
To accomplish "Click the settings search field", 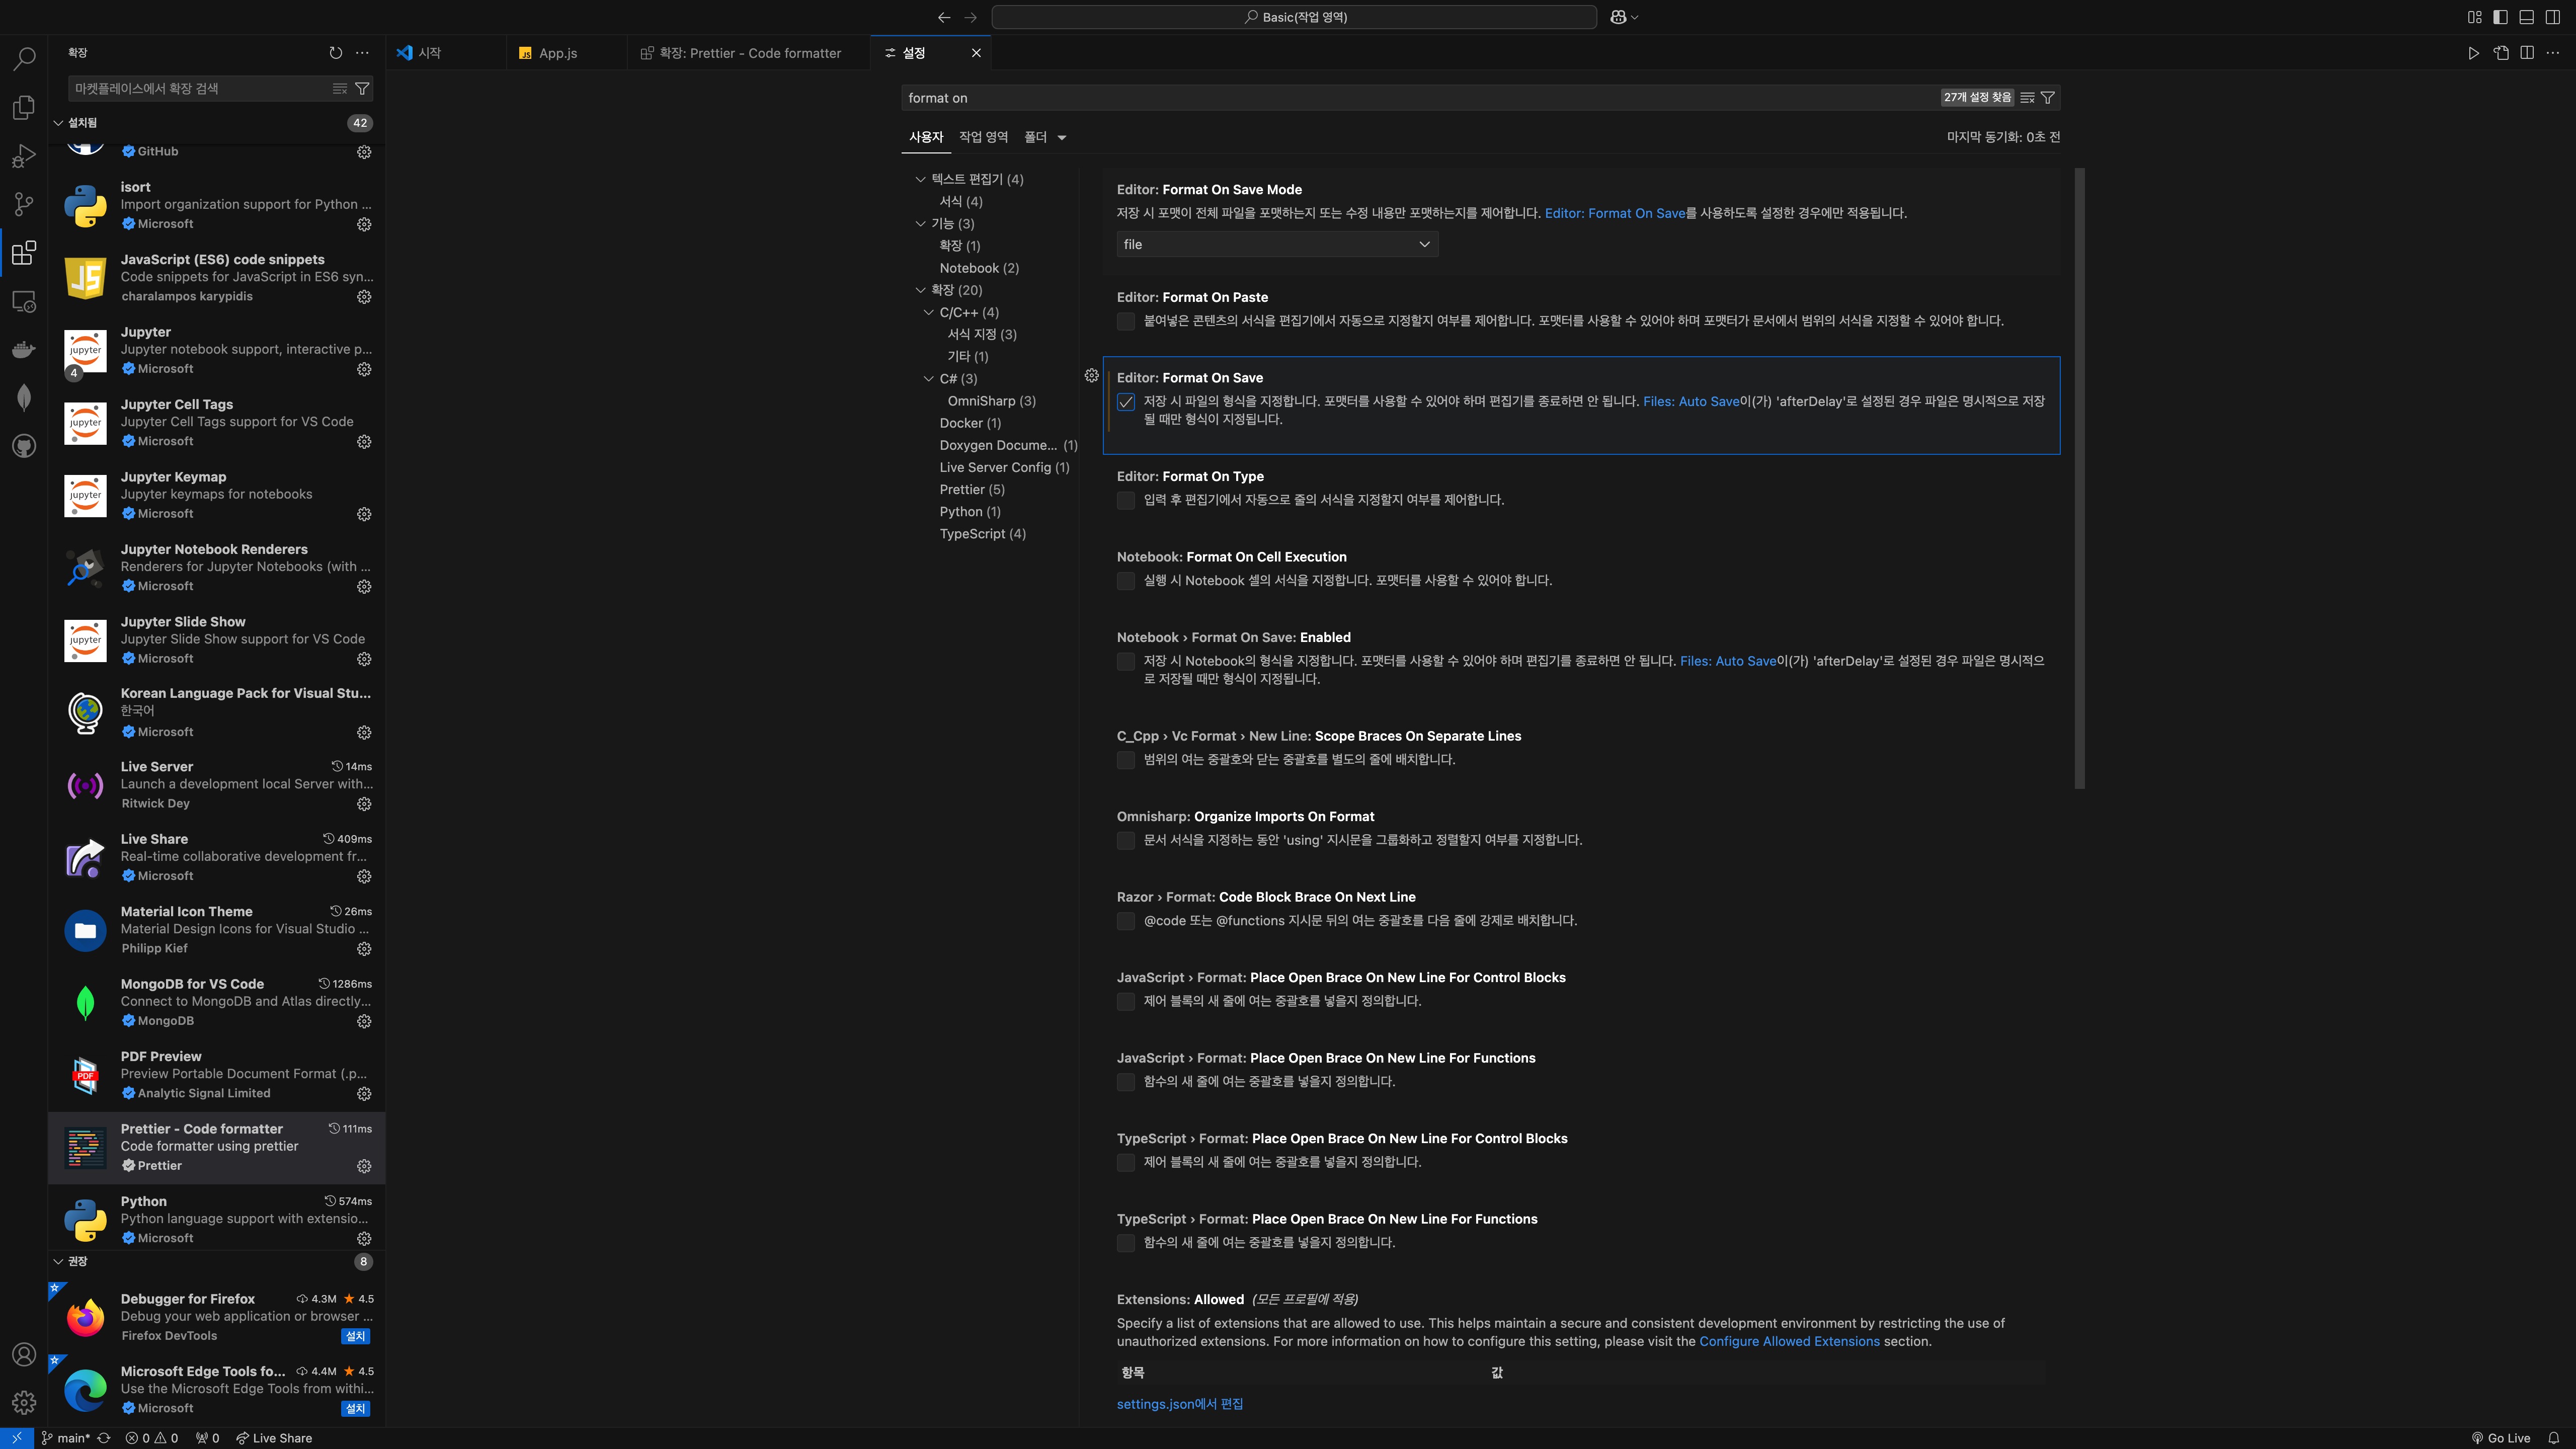I will click(1400, 98).
